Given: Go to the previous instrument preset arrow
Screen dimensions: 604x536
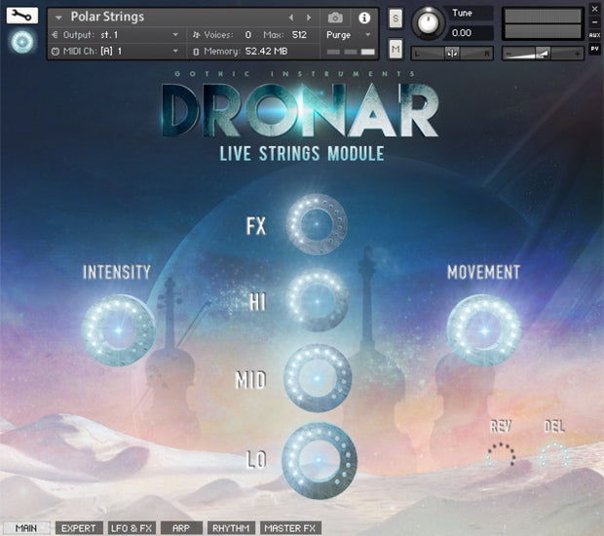Looking at the screenshot, I should (289, 18).
